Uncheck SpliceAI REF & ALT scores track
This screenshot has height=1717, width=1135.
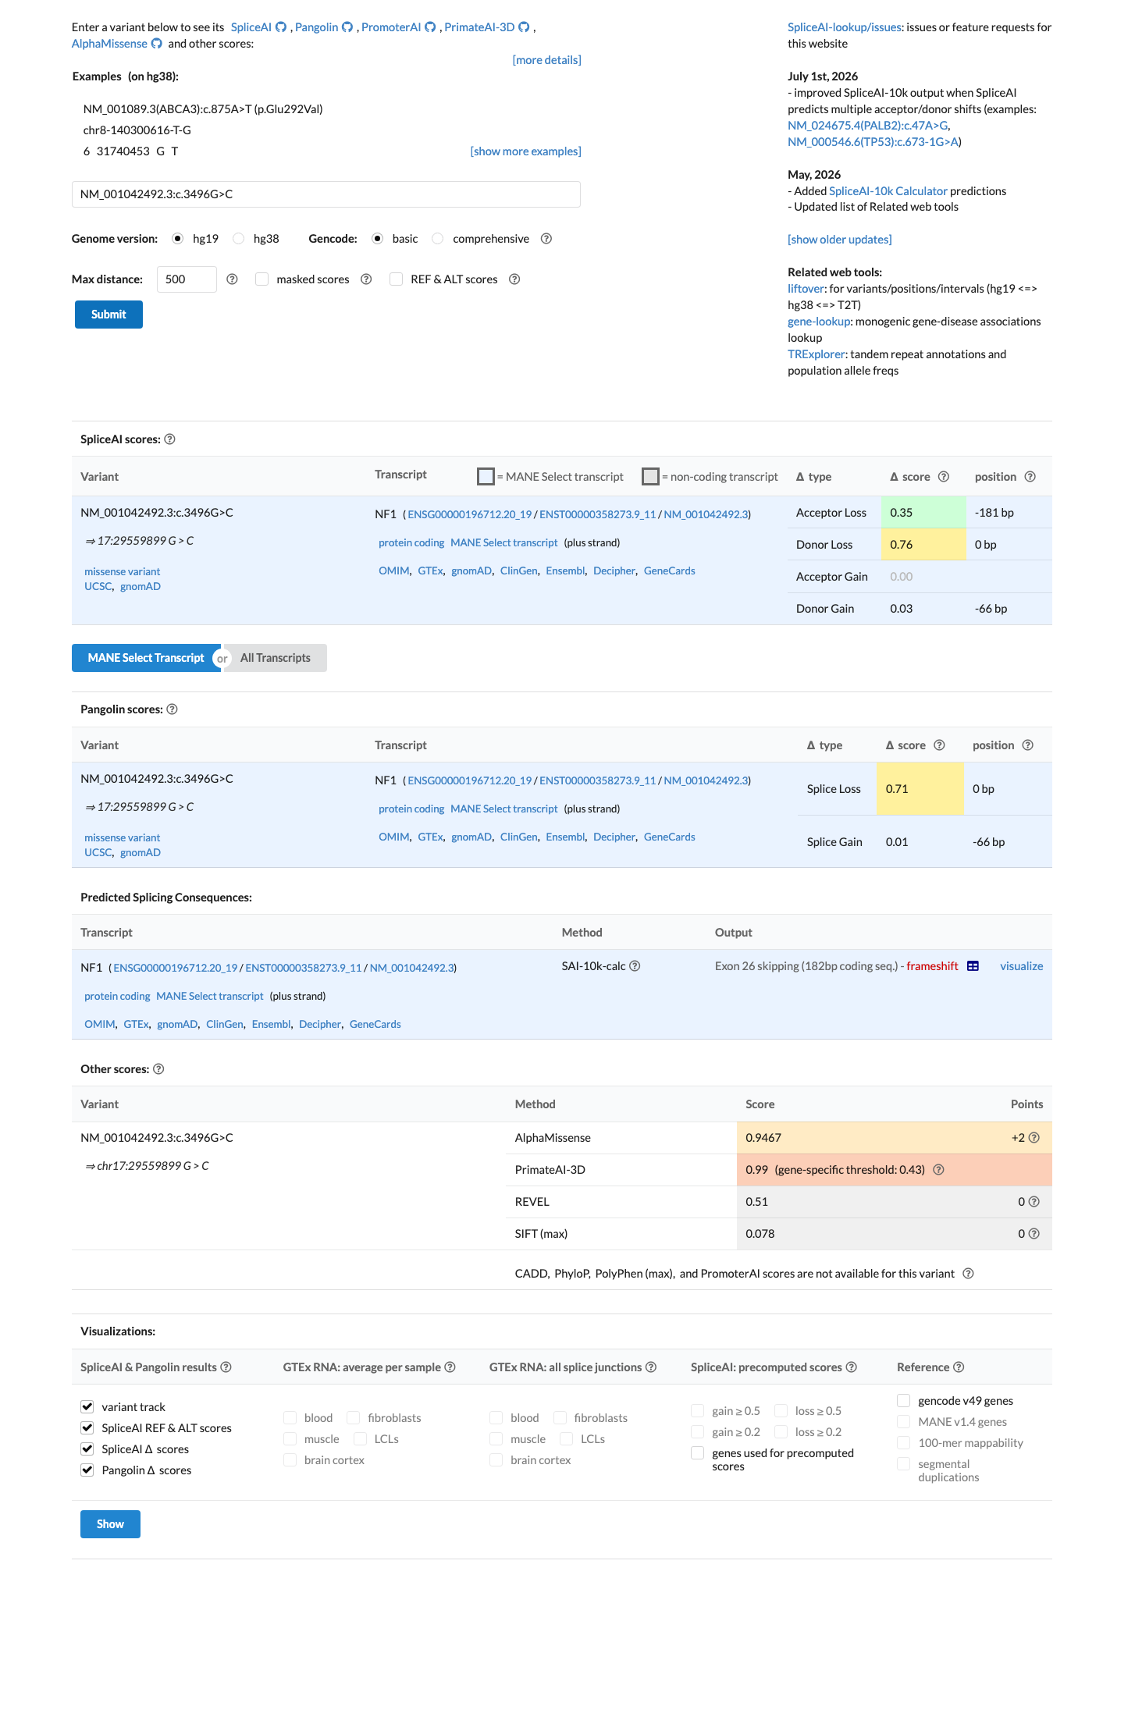tap(87, 1428)
